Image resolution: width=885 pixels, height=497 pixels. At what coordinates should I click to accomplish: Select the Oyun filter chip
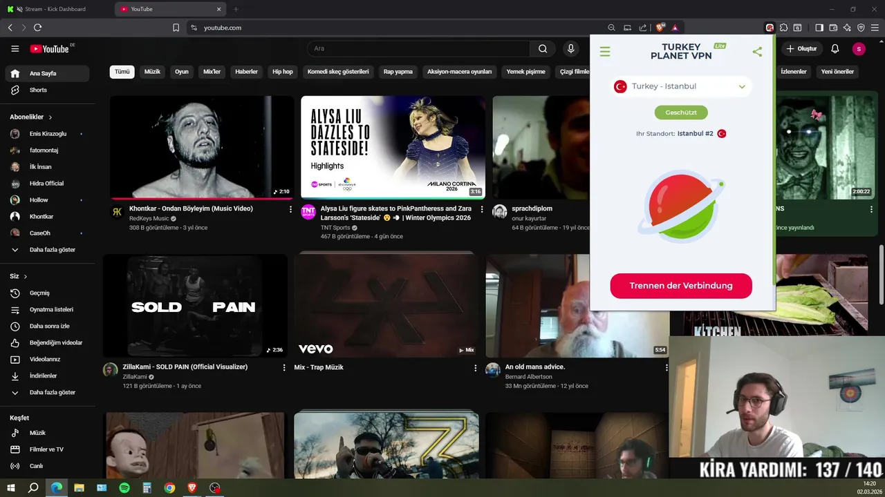(182, 72)
